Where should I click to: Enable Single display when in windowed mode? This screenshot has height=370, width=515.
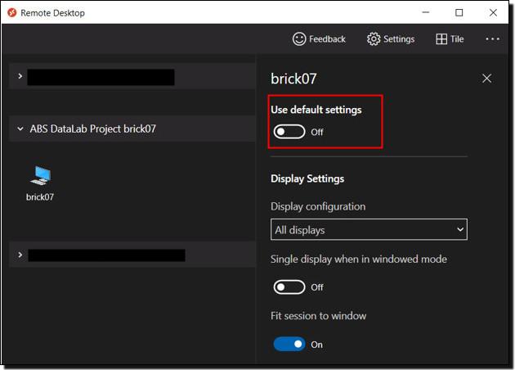289,287
